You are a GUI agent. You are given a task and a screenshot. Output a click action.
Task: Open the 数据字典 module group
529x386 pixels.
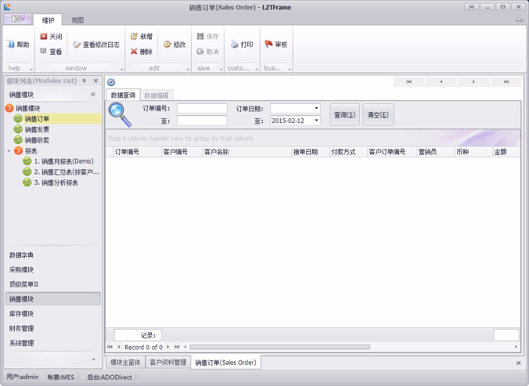[53, 255]
